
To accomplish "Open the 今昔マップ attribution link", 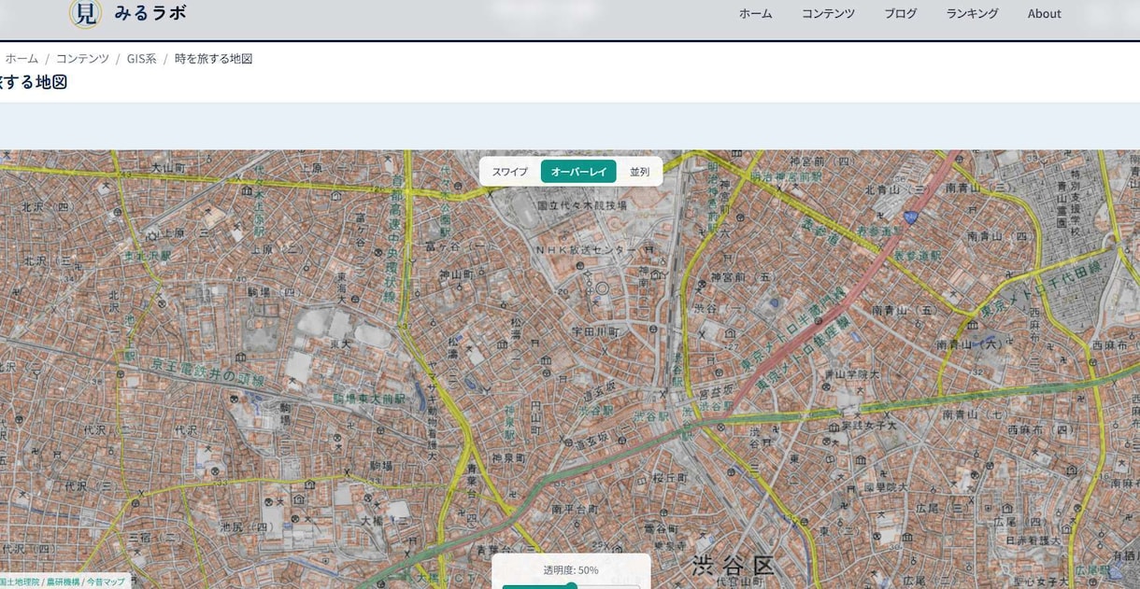I will tap(106, 582).
